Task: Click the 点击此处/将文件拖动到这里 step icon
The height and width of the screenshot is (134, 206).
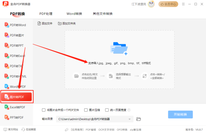Action: pyautogui.click(x=76, y=76)
